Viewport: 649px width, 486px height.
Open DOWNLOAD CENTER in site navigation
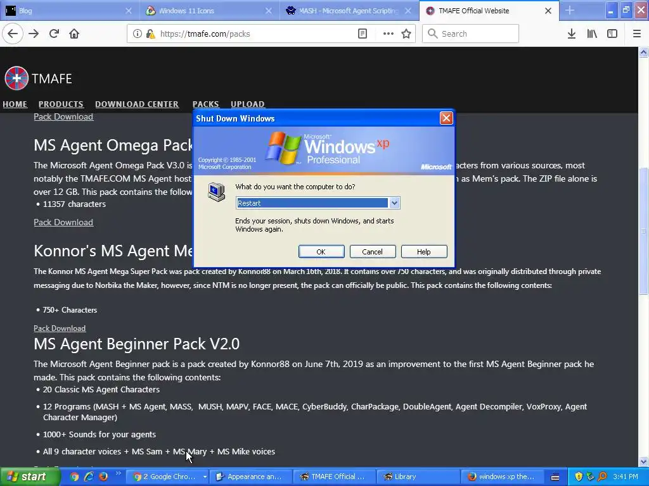(x=137, y=104)
